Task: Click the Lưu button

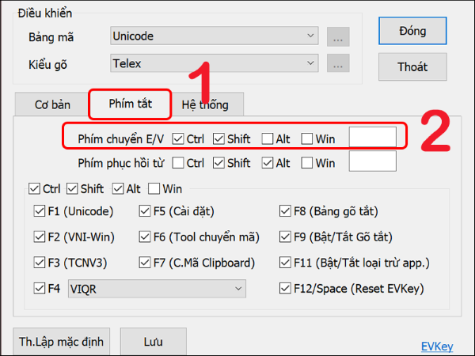Action: 153,342
